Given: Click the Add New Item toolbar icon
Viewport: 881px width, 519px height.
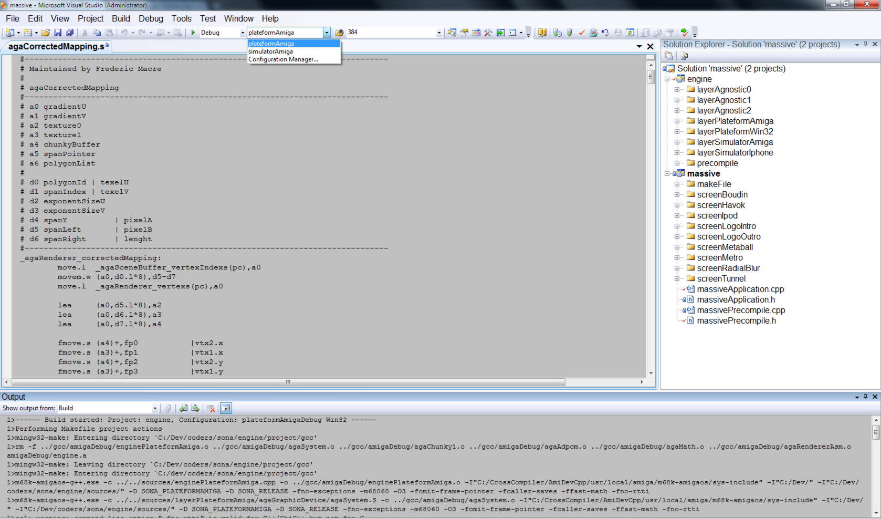Looking at the screenshot, I should coord(28,33).
